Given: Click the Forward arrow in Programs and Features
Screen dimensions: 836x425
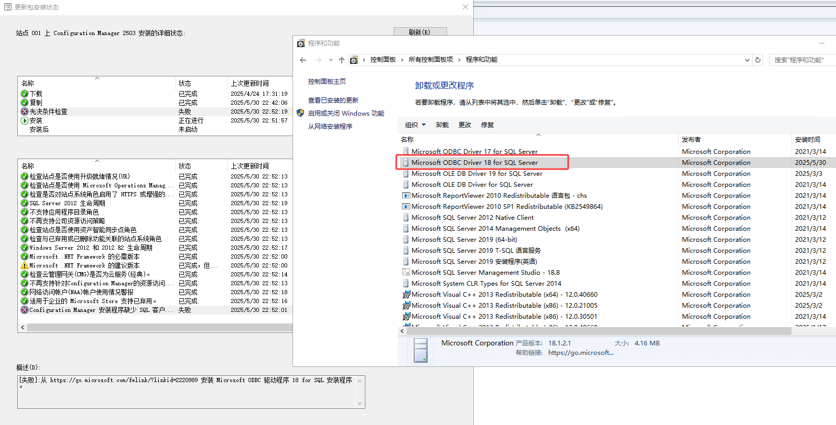Looking at the screenshot, I should point(318,60).
